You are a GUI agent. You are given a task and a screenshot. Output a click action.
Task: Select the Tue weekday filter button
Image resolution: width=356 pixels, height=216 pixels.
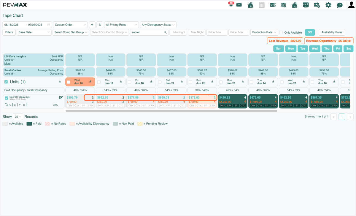[x=303, y=48]
